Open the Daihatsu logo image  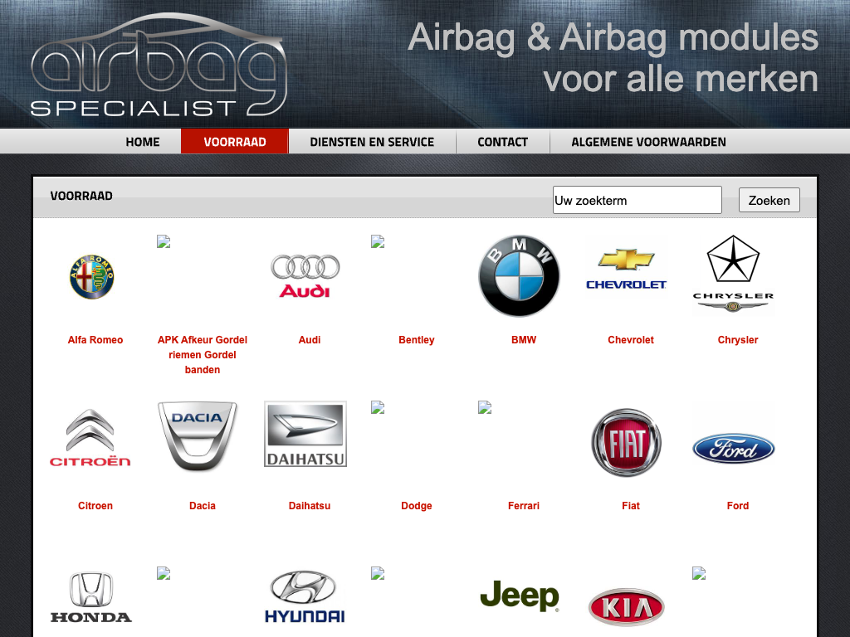[x=305, y=434]
